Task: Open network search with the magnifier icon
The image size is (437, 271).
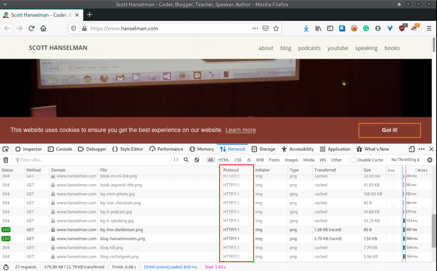Action: click(x=186, y=160)
